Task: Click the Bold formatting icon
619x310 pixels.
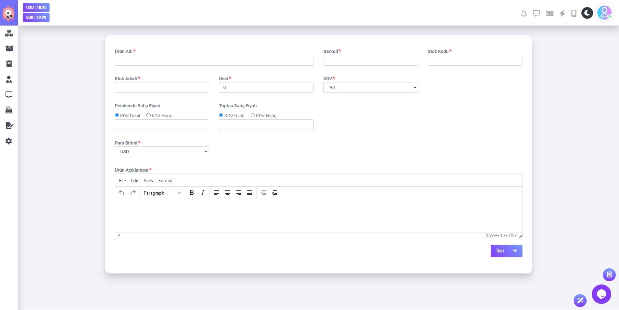Action: (192, 193)
